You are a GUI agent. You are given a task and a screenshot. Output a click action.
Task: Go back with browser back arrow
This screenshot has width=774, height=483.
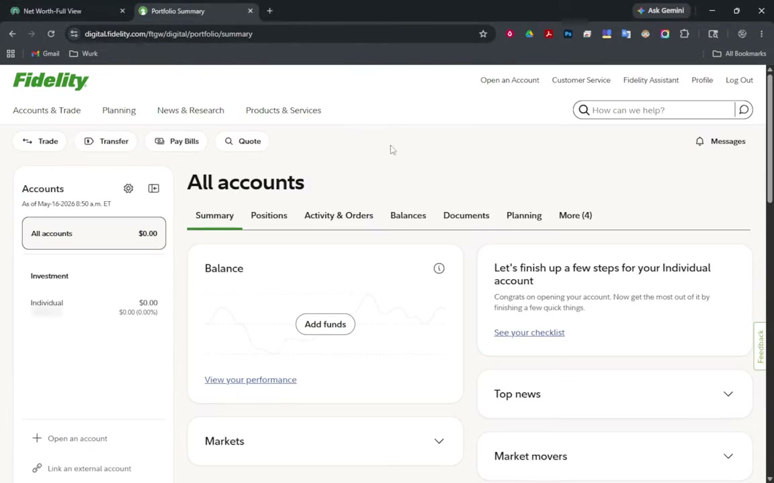[x=12, y=34]
